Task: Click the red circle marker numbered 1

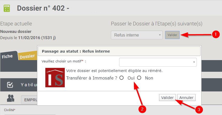Action: pos(216,34)
